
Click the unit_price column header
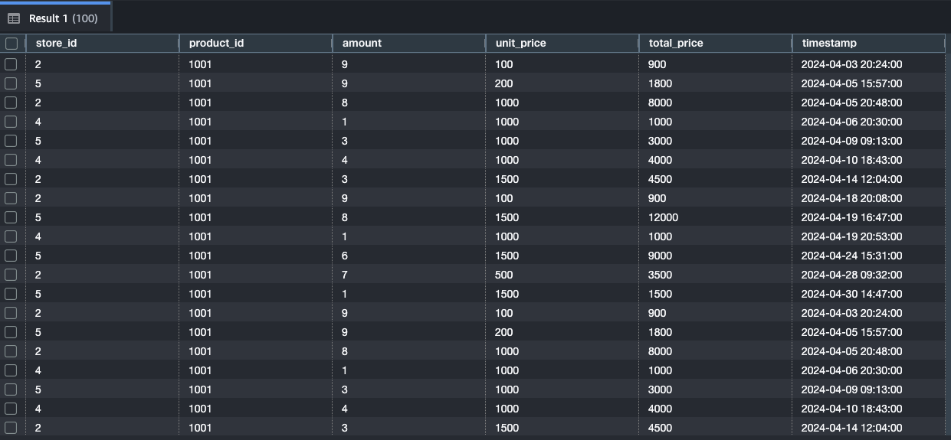click(520, 44)
